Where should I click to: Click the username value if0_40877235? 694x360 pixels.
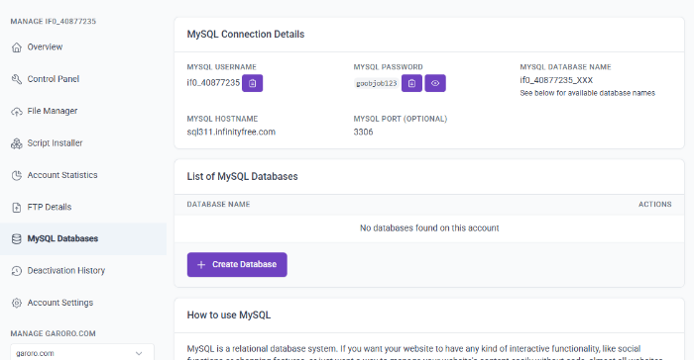pos(213,83)
